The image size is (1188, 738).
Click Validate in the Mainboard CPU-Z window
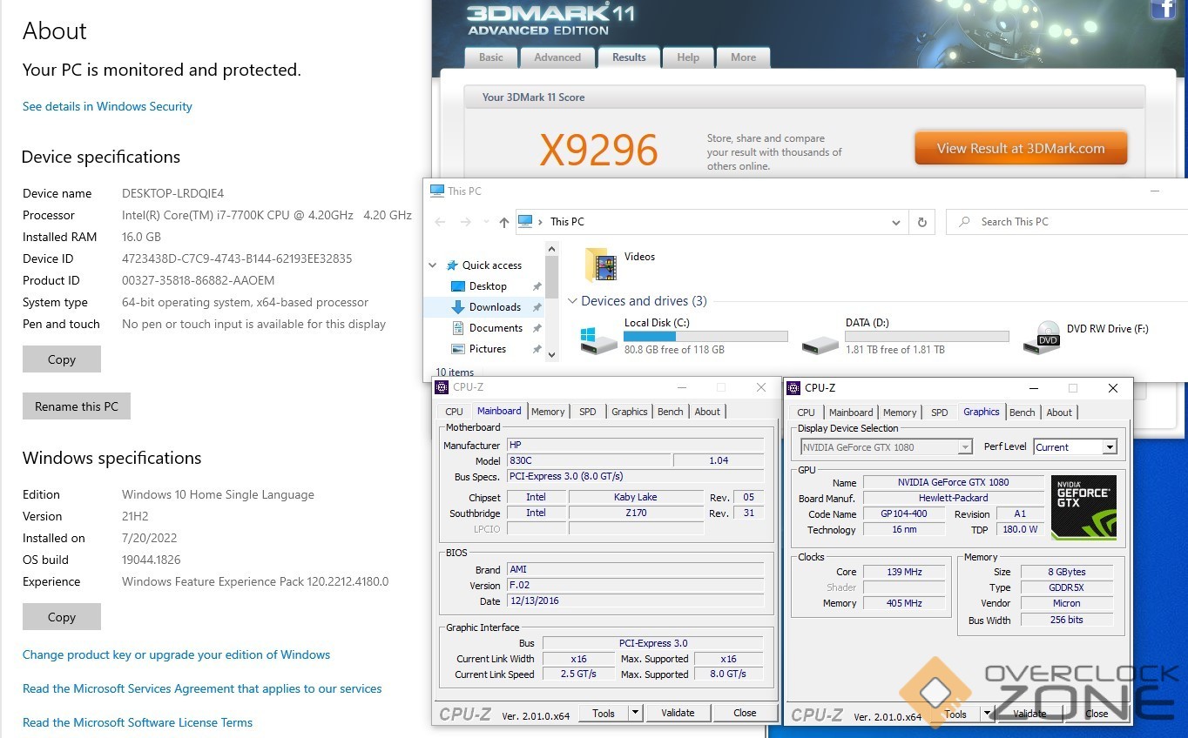pos(678,713)
